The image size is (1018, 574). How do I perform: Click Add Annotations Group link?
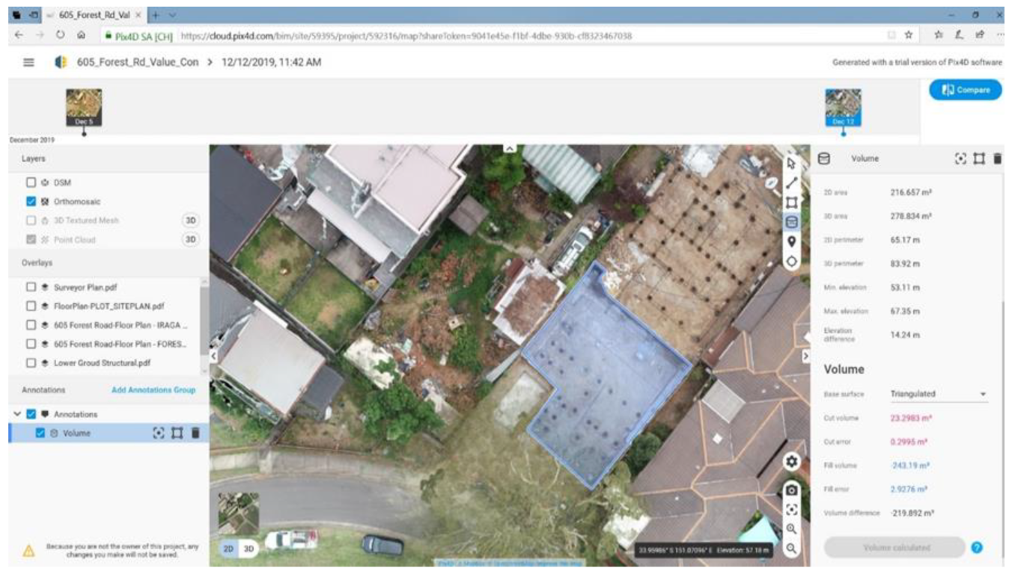[153, 390]
